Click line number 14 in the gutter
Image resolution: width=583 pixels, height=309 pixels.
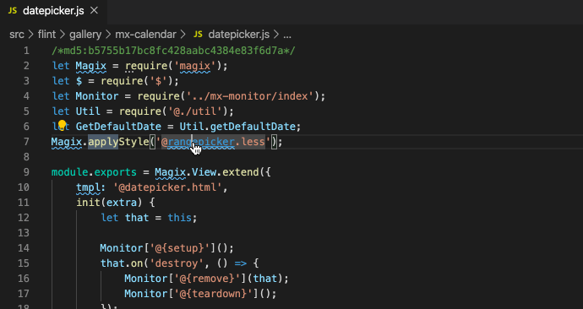(x=23, y=247)
